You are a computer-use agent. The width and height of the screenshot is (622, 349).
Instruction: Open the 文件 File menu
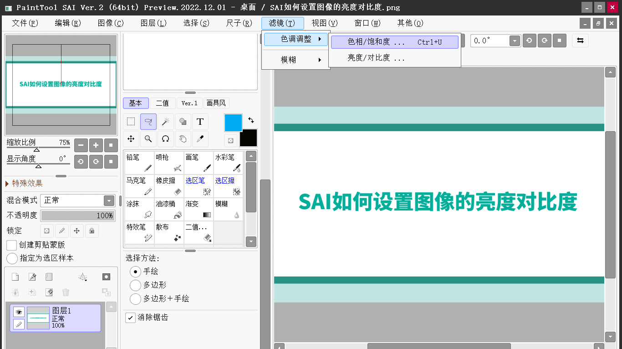[x=25, y=23]
